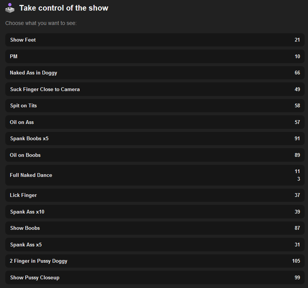The height and width of the screenshot is (288, 308).
Task: Select the Spank Ass x10 option
Action: (x=27, y=212)
